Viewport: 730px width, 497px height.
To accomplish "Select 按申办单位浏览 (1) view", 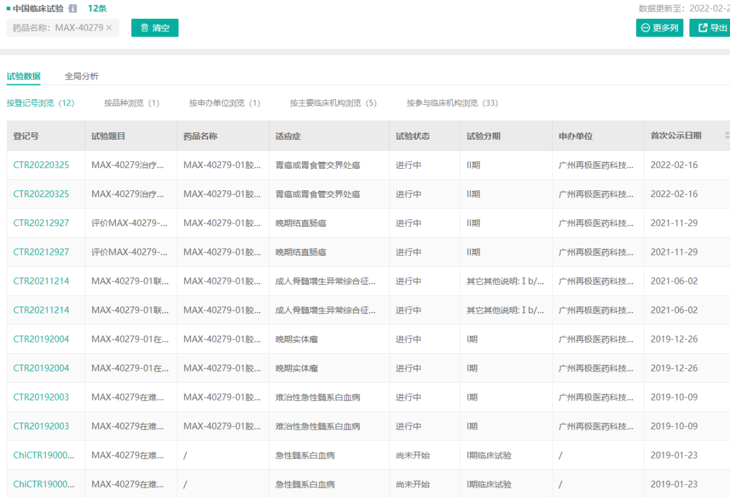I will coord(224,103).
